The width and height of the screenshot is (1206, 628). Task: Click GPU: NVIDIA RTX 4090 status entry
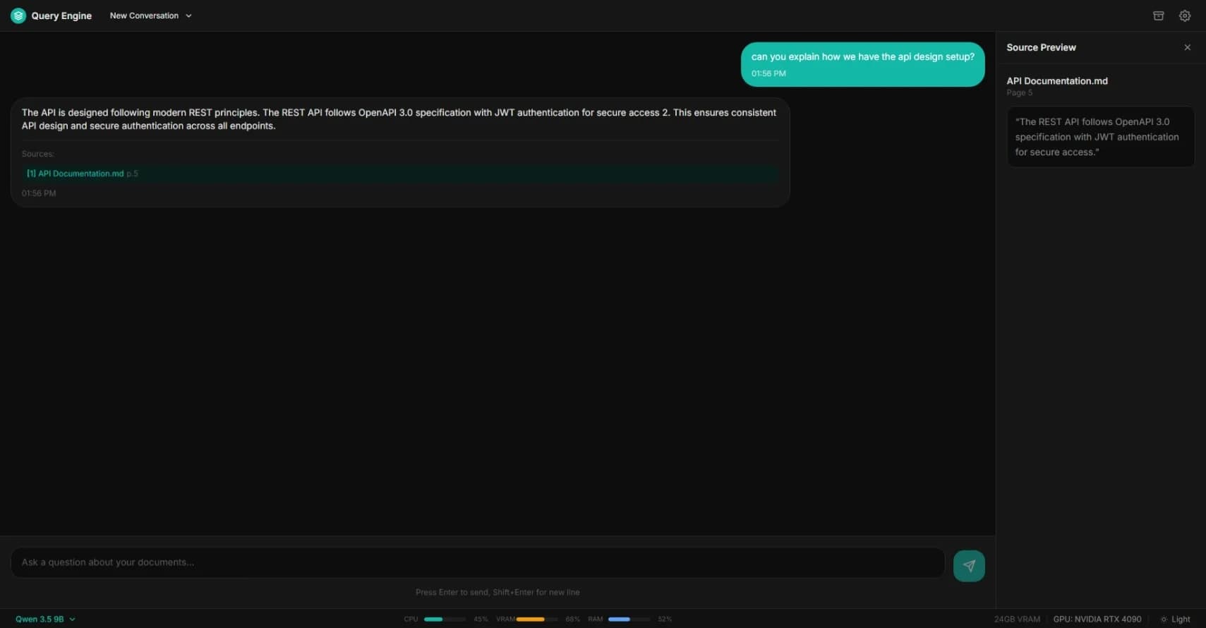1097,619
